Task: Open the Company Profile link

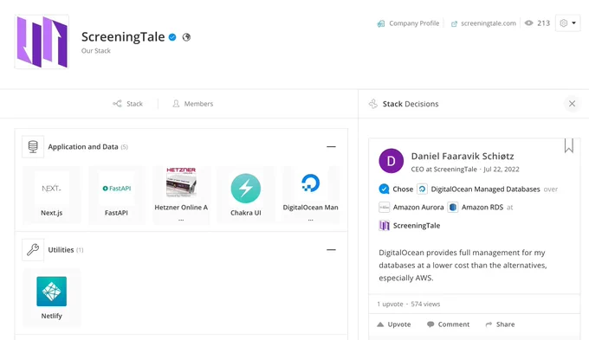Action: (408, 23)
